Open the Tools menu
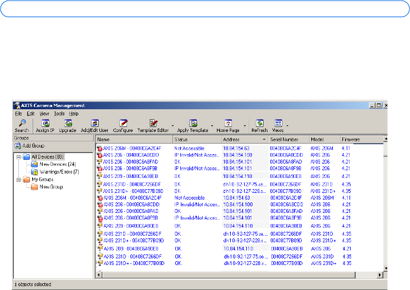The height and width of the screenshot is (290, 410). pyautogui.click(x=59, y=114)
